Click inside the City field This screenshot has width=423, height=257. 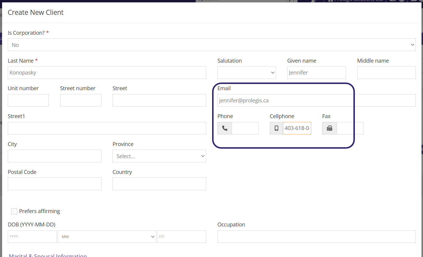point(54,156)
